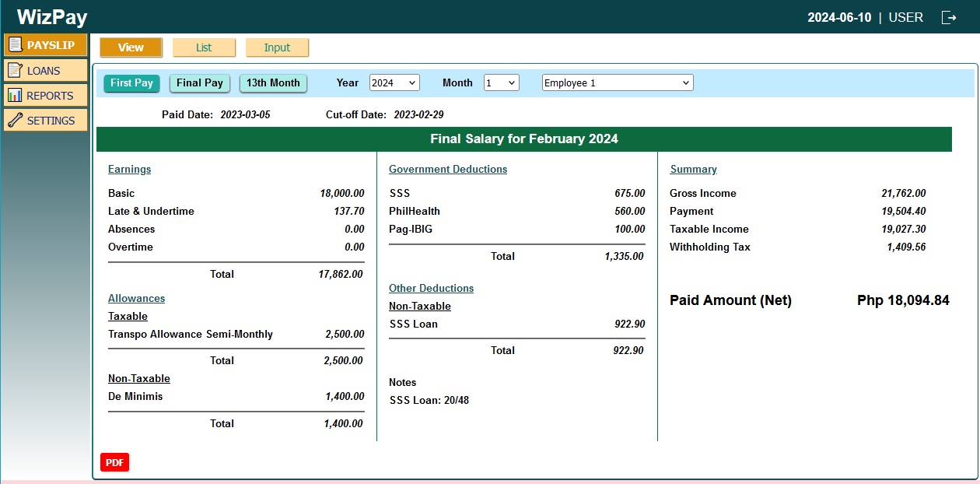Open the Employee 1 dropdown list
Screen dimensions: 980x484
[617, 82]
